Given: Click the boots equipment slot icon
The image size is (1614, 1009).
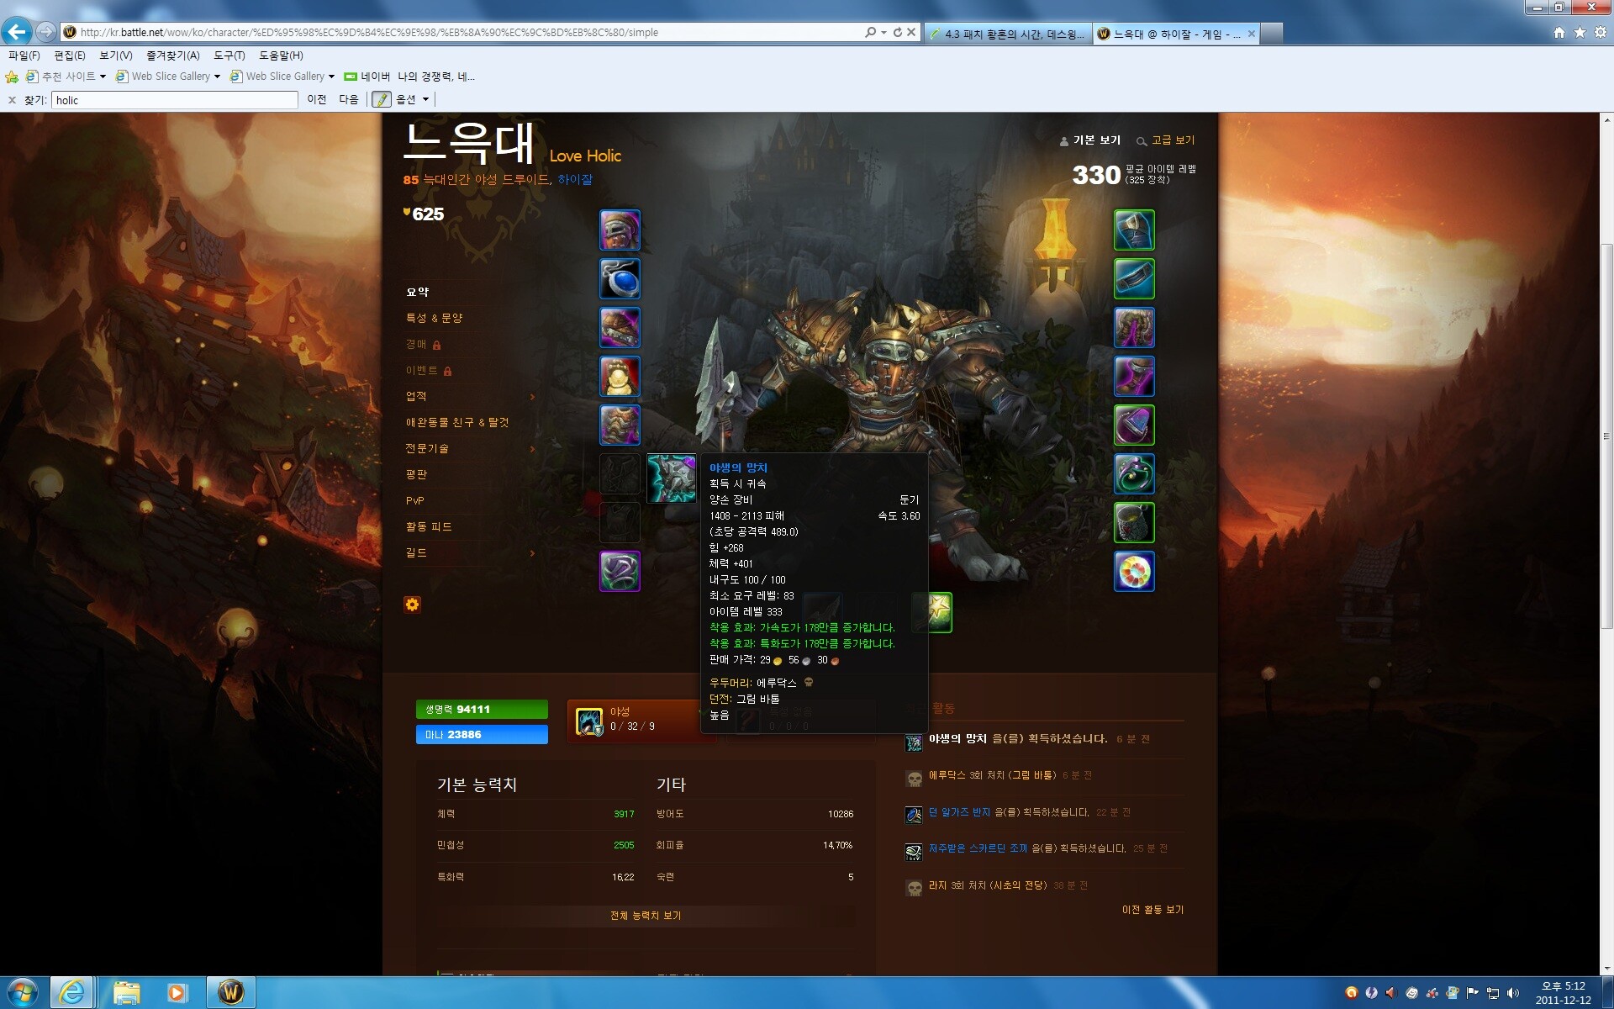Looking at the screenshot, I should (1134, 377).
